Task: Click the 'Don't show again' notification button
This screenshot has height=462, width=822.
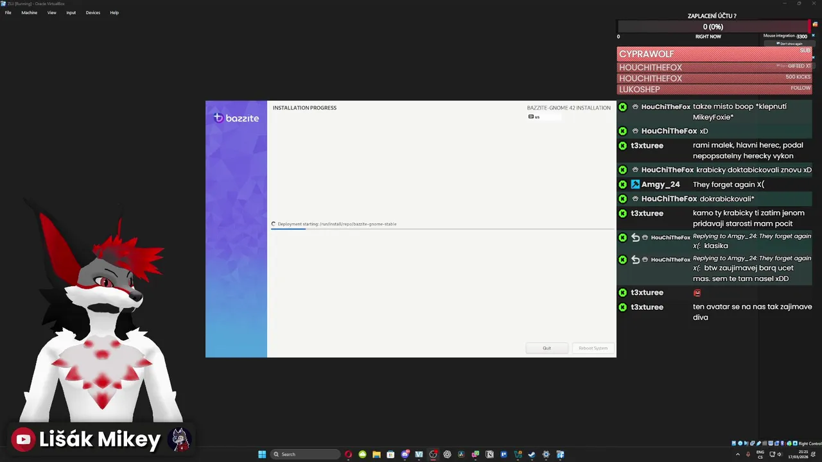Action: (790, 44)
